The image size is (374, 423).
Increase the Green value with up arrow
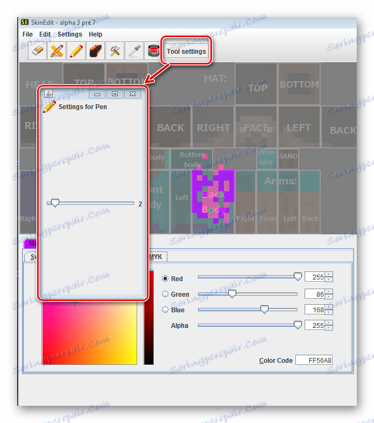pos(329,291)
